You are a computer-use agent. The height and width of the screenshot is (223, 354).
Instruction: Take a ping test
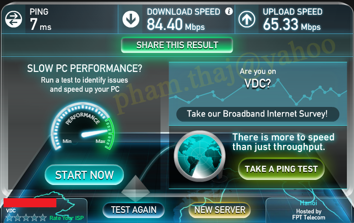(281, 169)
